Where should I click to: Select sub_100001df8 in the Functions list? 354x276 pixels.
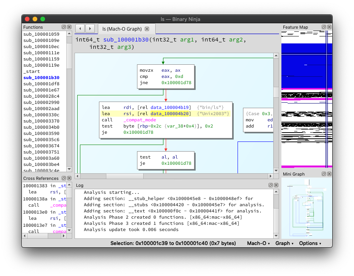pyautogui.click(x=41, y=84)
